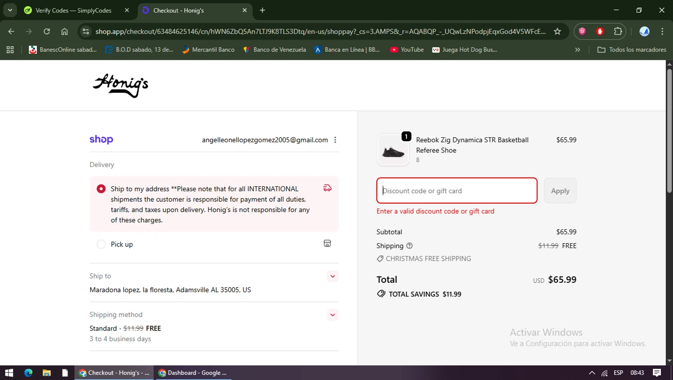Apply the discount code

[560, 191]
